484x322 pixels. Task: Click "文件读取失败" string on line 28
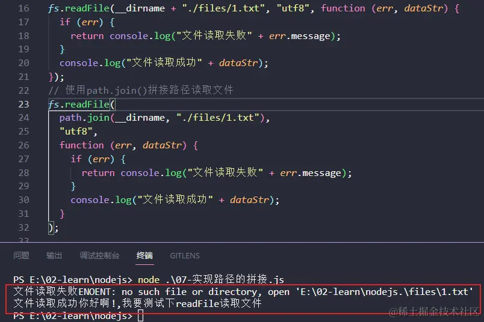coord(225,172)
